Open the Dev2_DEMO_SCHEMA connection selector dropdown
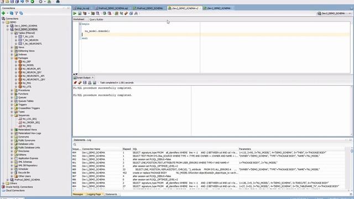This screenshot has height=199, width=354. (x=350, y=13)
